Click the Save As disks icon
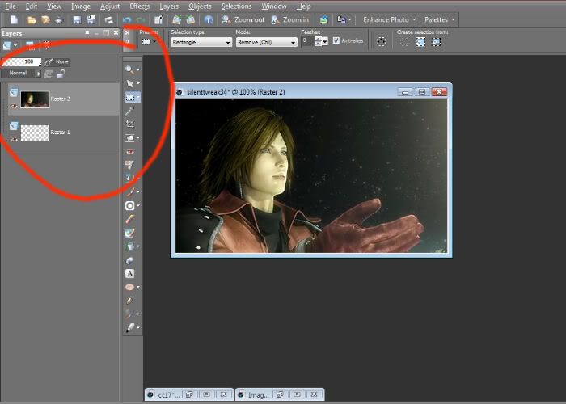 click(x=91, y=20)
